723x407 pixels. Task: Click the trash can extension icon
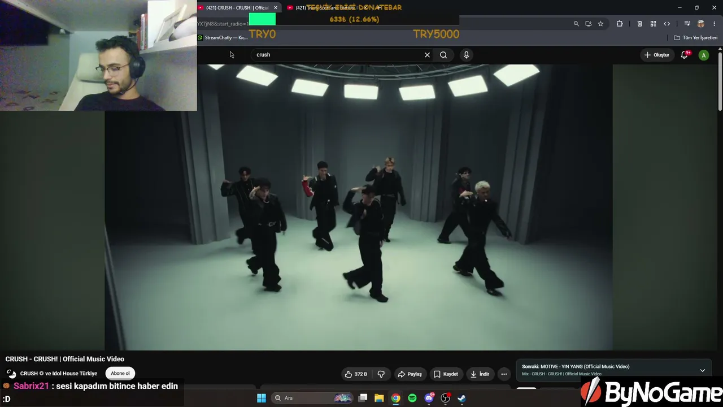click(x=639, y=24)
